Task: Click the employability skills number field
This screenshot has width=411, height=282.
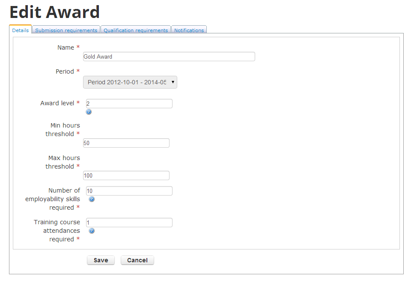Action: click(129, 191)
